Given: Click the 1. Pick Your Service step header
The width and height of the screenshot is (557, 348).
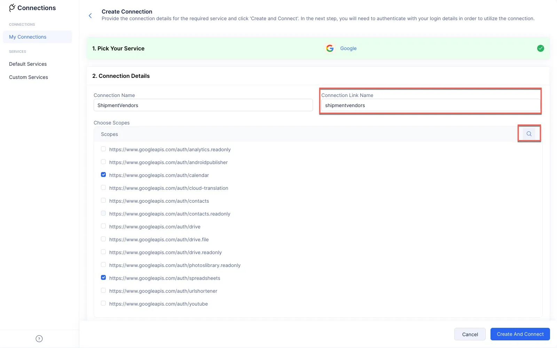Looking at the screenshot, I should point(118,48).
